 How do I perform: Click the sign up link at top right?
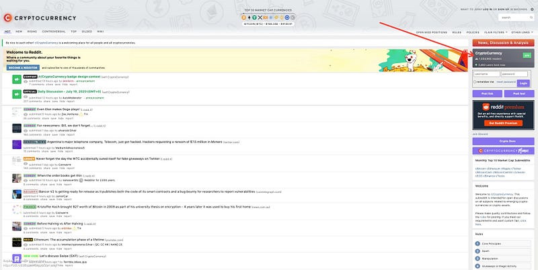(503, 9)
